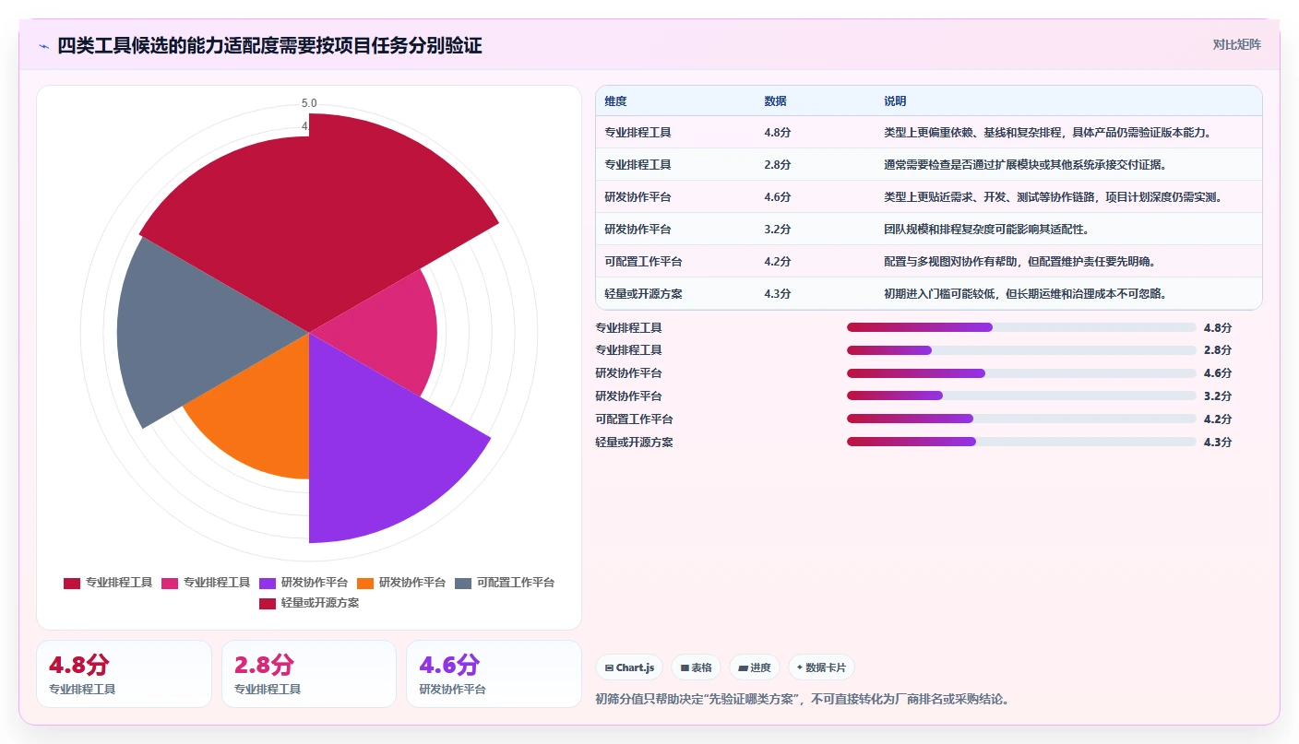The width and height of the screenshot is (1299, 744).
Task: Toggle the crimson 专业排程工具 legend item
Action: point(108,583)
